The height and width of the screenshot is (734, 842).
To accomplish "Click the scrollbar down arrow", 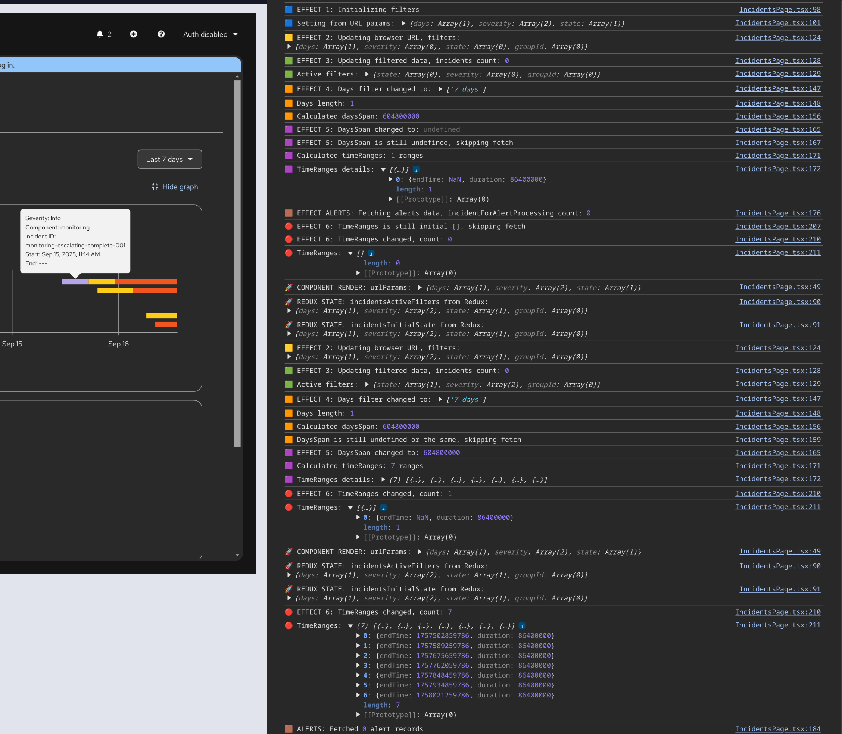I will click(237, 555).
